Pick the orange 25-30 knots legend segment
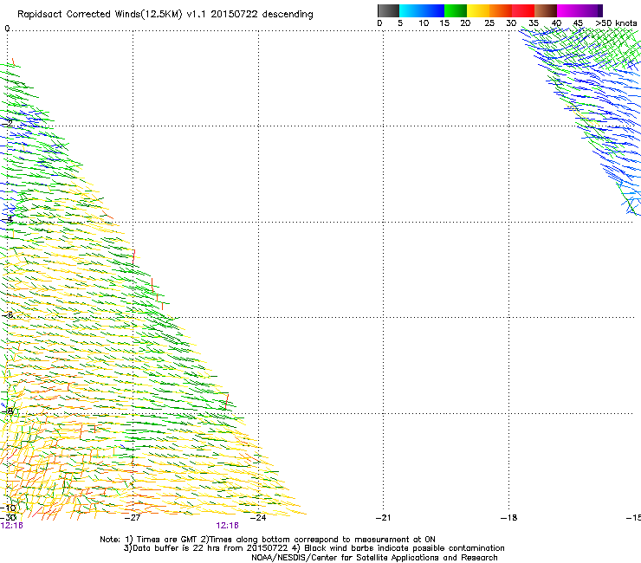Viewport: 641px width, 563px height. pos(501,10)
